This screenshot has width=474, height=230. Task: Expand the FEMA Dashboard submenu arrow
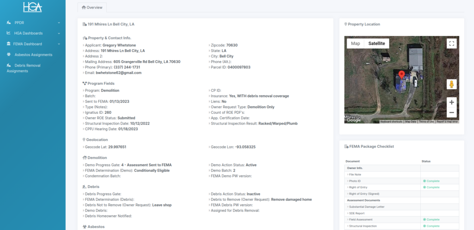point(59,44)
